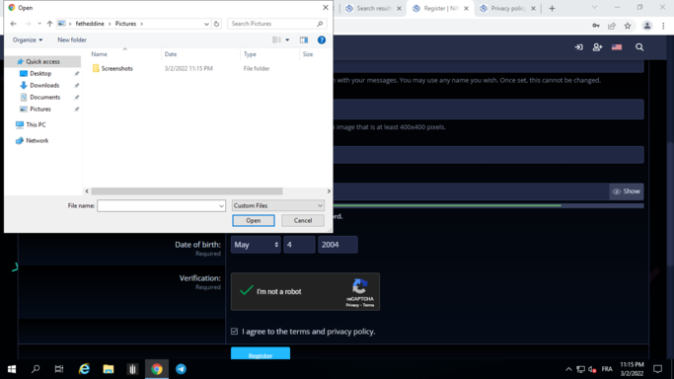
Task: Open Windows taskbar search
Action: click(x=36, y=369)
